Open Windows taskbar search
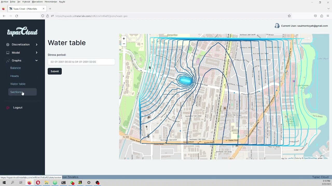Image resolution: width=332 pixels, height=186 pixels. pos(12,183)
